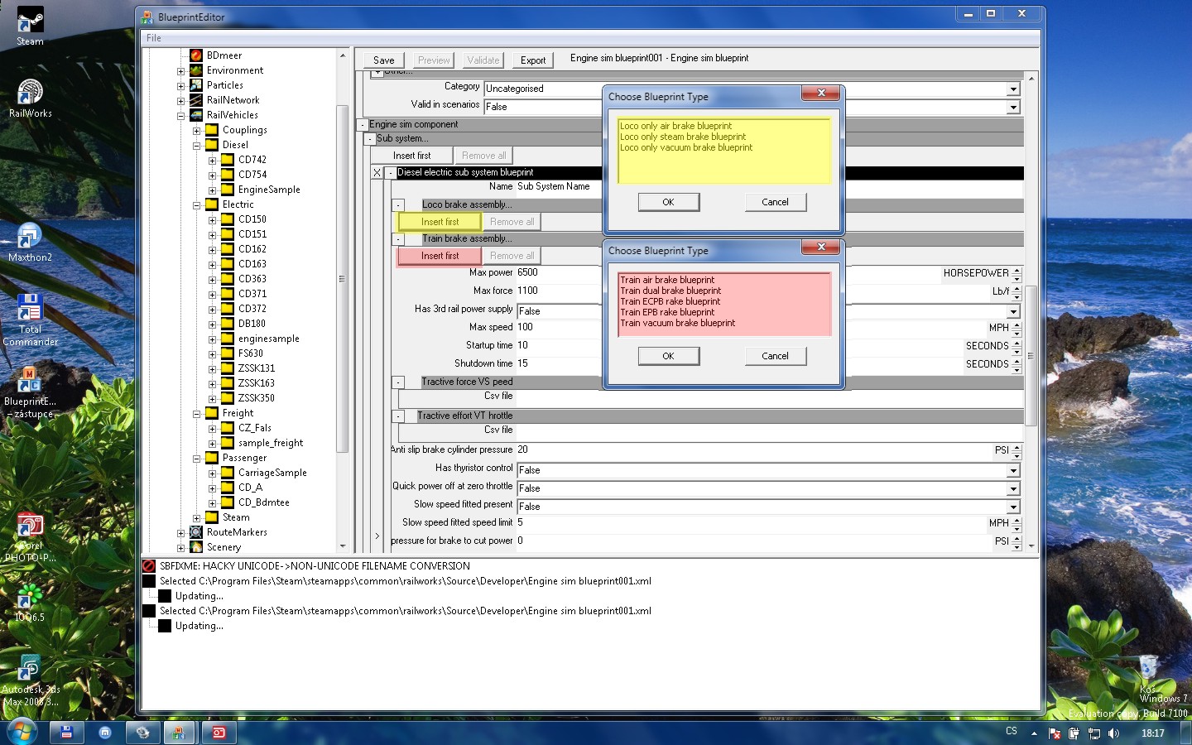The width and height of the screenshot is (1192, 745).
Task: Click the network tray icon
Action: [1093, 733]
